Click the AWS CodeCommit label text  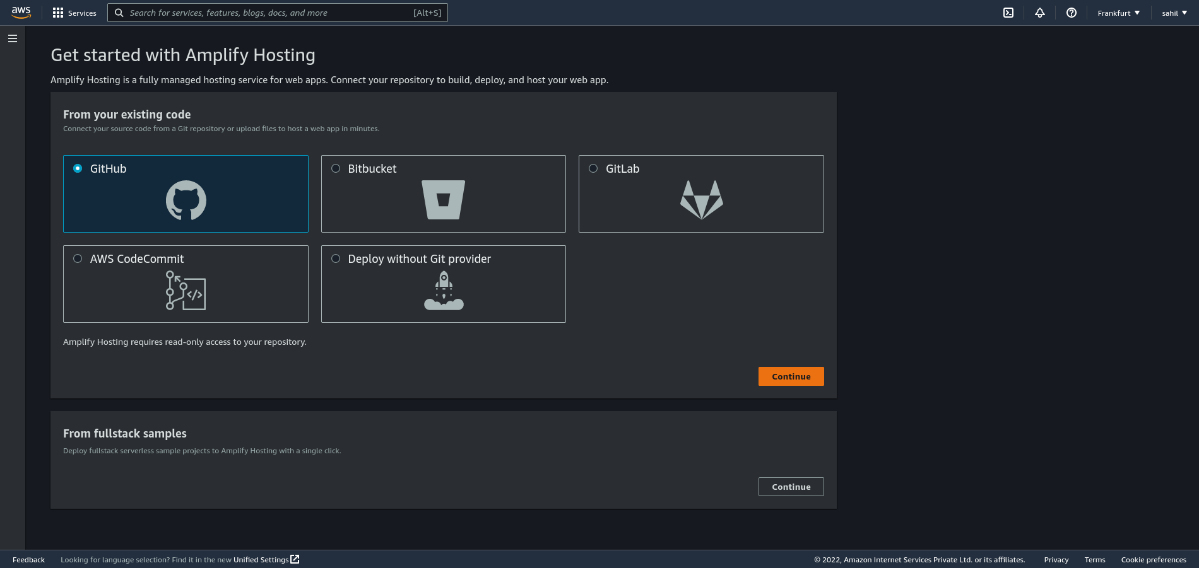(x=137, y=259)
